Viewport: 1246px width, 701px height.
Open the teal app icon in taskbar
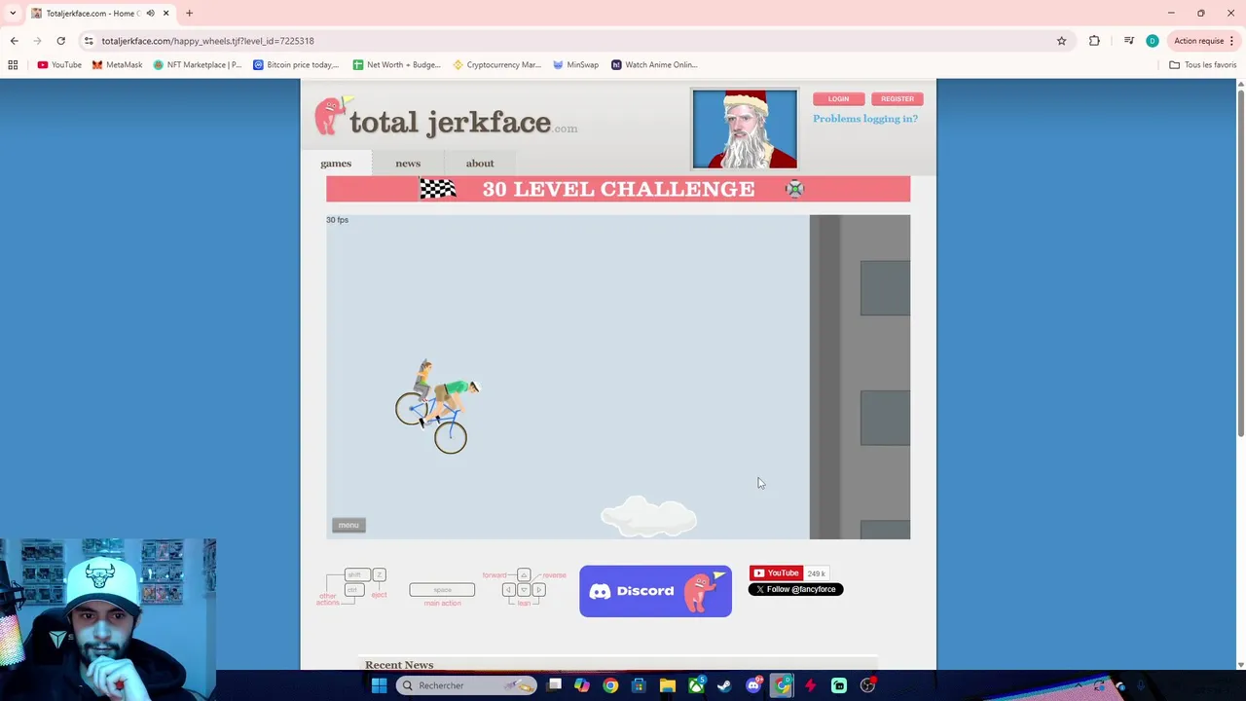(x=839, y=685)
